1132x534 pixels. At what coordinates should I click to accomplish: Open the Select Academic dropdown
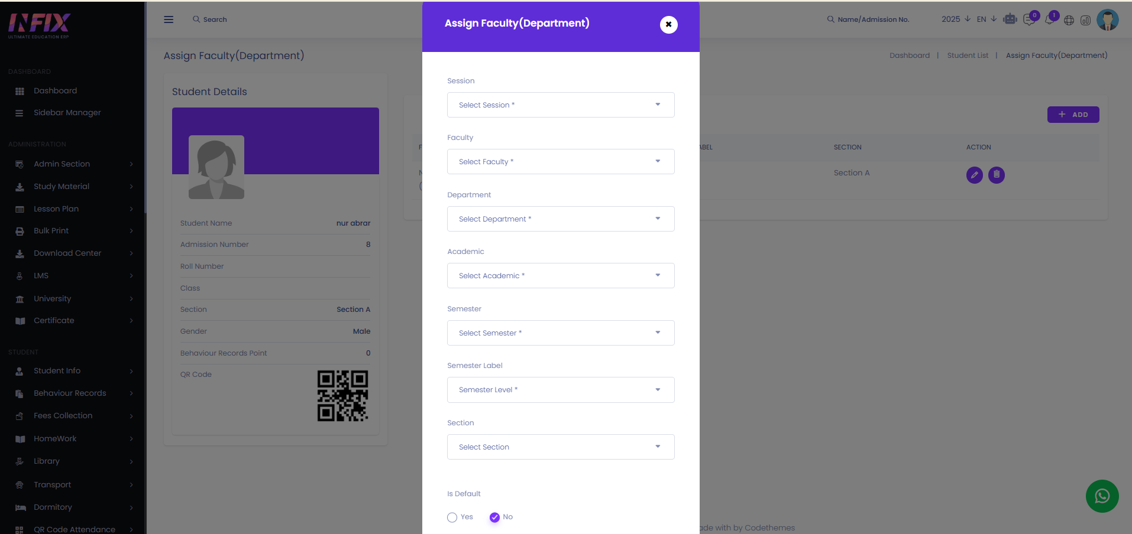[x=561, y=275]
